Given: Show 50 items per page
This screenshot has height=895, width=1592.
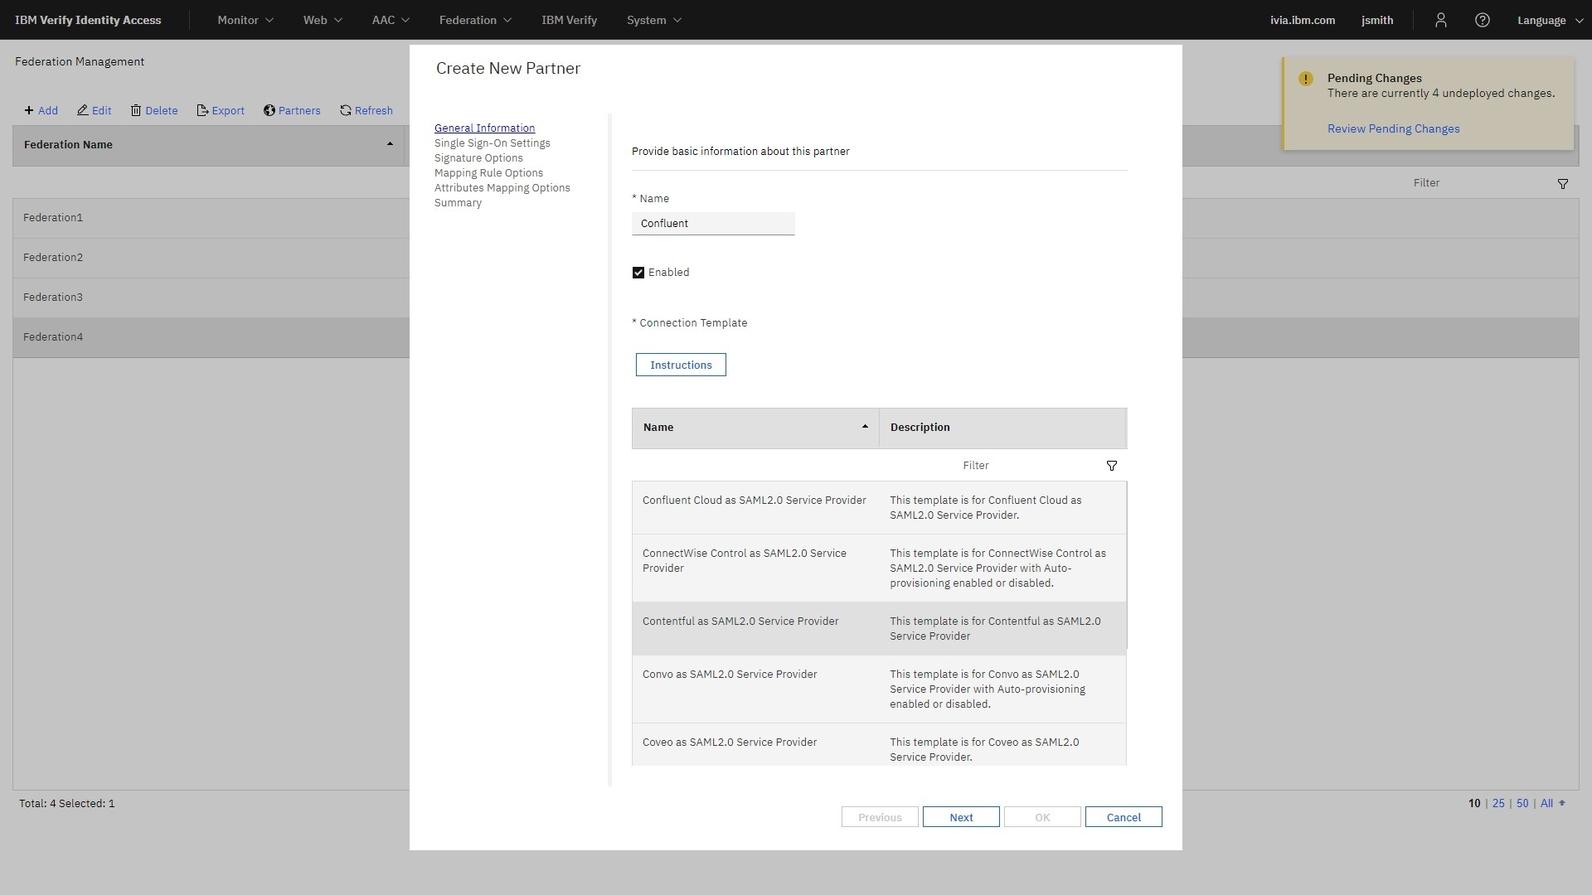Looking at the screenshot, I should [x=1522, y=803].
